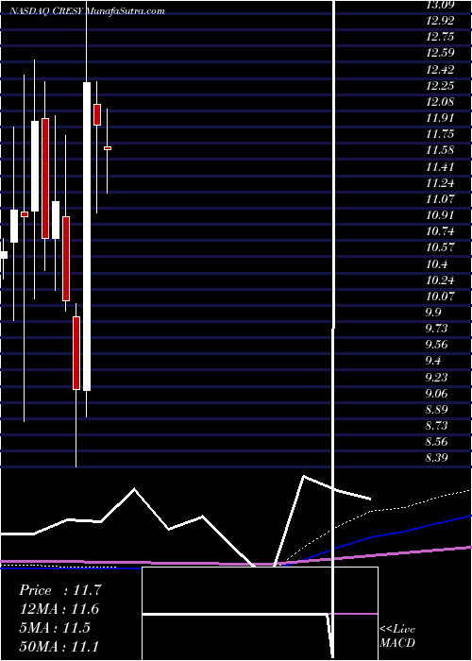472x661 pixels.
Task: Click the 10.91 price axis label
Action: pos(441,215)
